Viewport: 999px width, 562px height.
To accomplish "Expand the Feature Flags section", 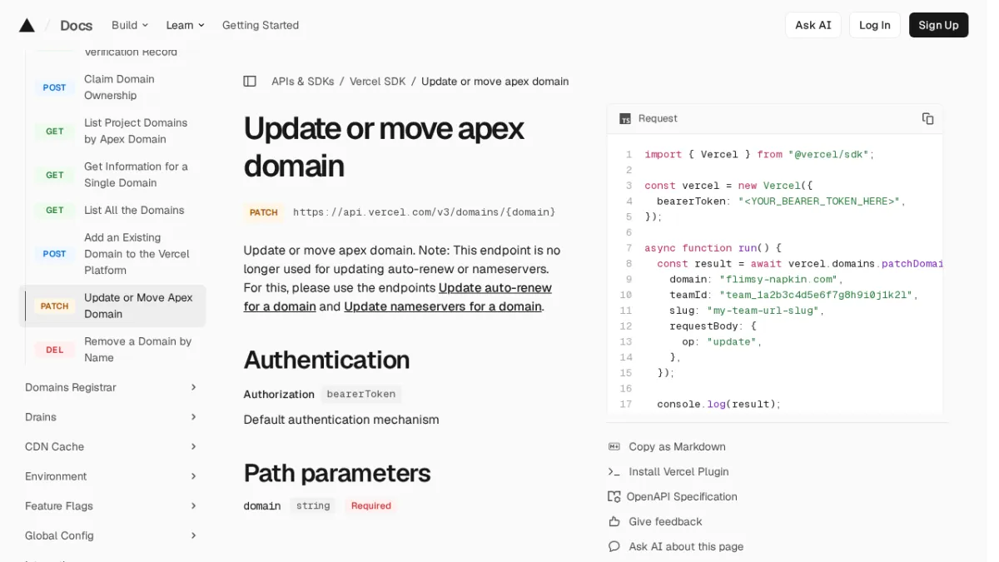I will pyautogui.click(x=112, y=505).
